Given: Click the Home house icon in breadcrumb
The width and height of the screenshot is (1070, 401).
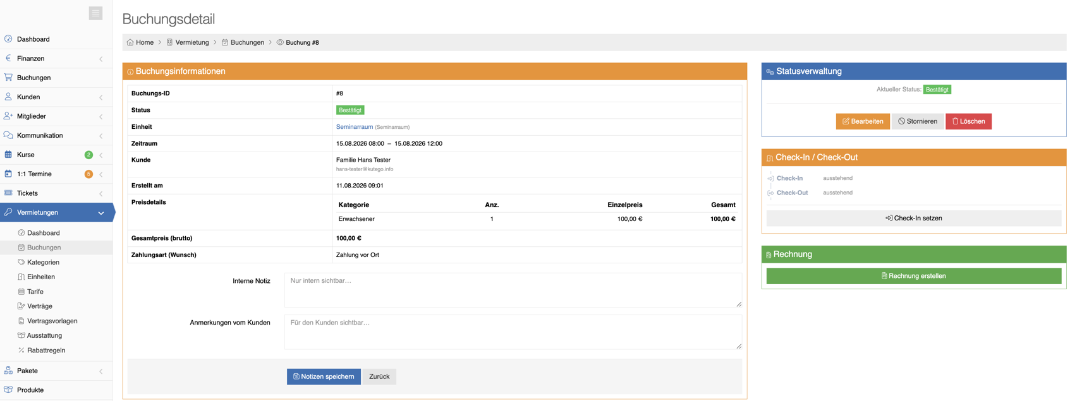Looking at the screenshot, I should click(130, 42).
